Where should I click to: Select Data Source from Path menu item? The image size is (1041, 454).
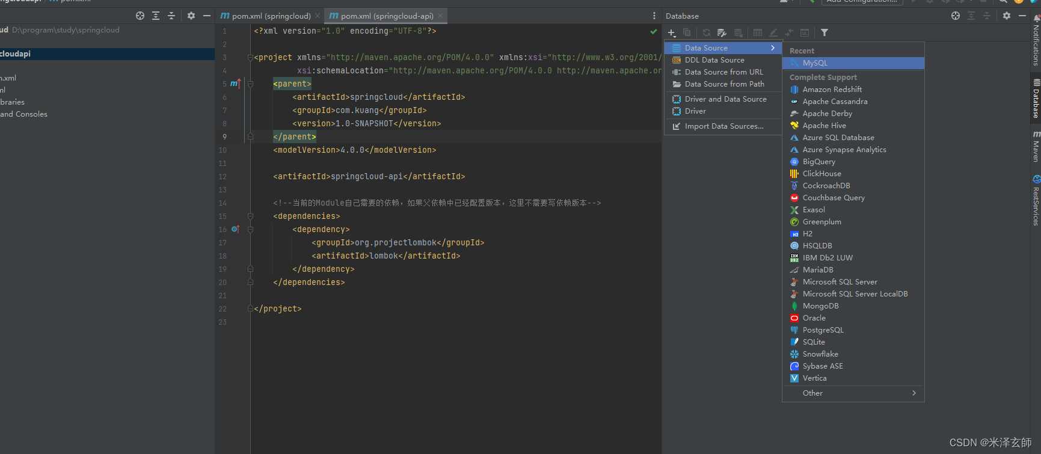[723, 84]
